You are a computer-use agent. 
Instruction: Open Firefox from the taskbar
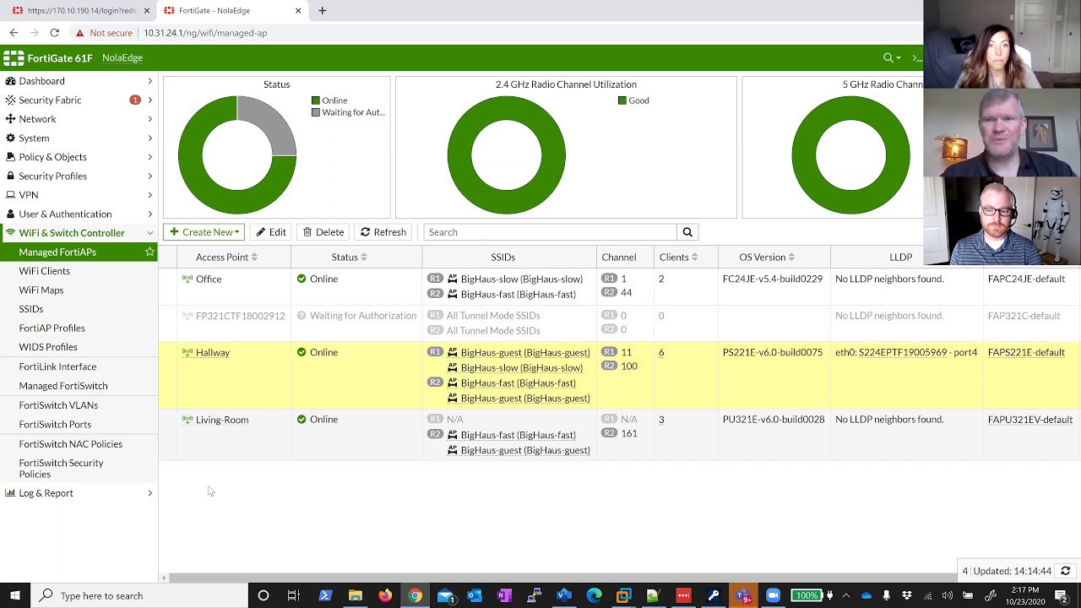point(385,595)
